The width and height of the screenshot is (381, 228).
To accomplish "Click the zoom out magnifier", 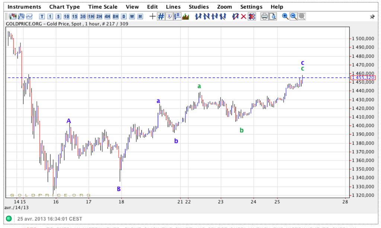I will [x=294, y=16].
